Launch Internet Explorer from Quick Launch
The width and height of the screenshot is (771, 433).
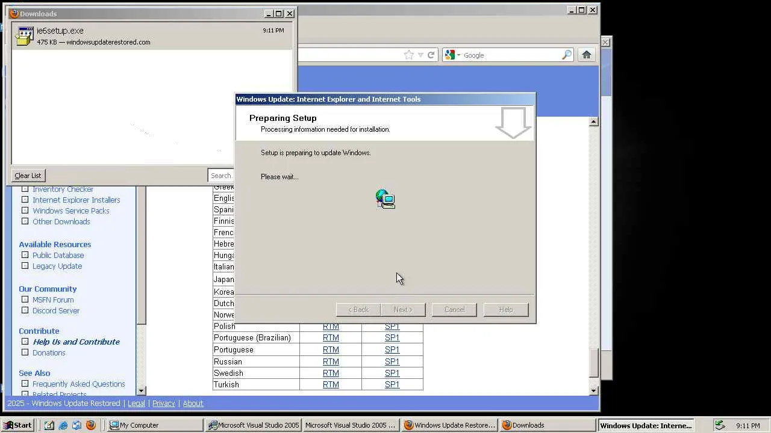tap(63, 425)
